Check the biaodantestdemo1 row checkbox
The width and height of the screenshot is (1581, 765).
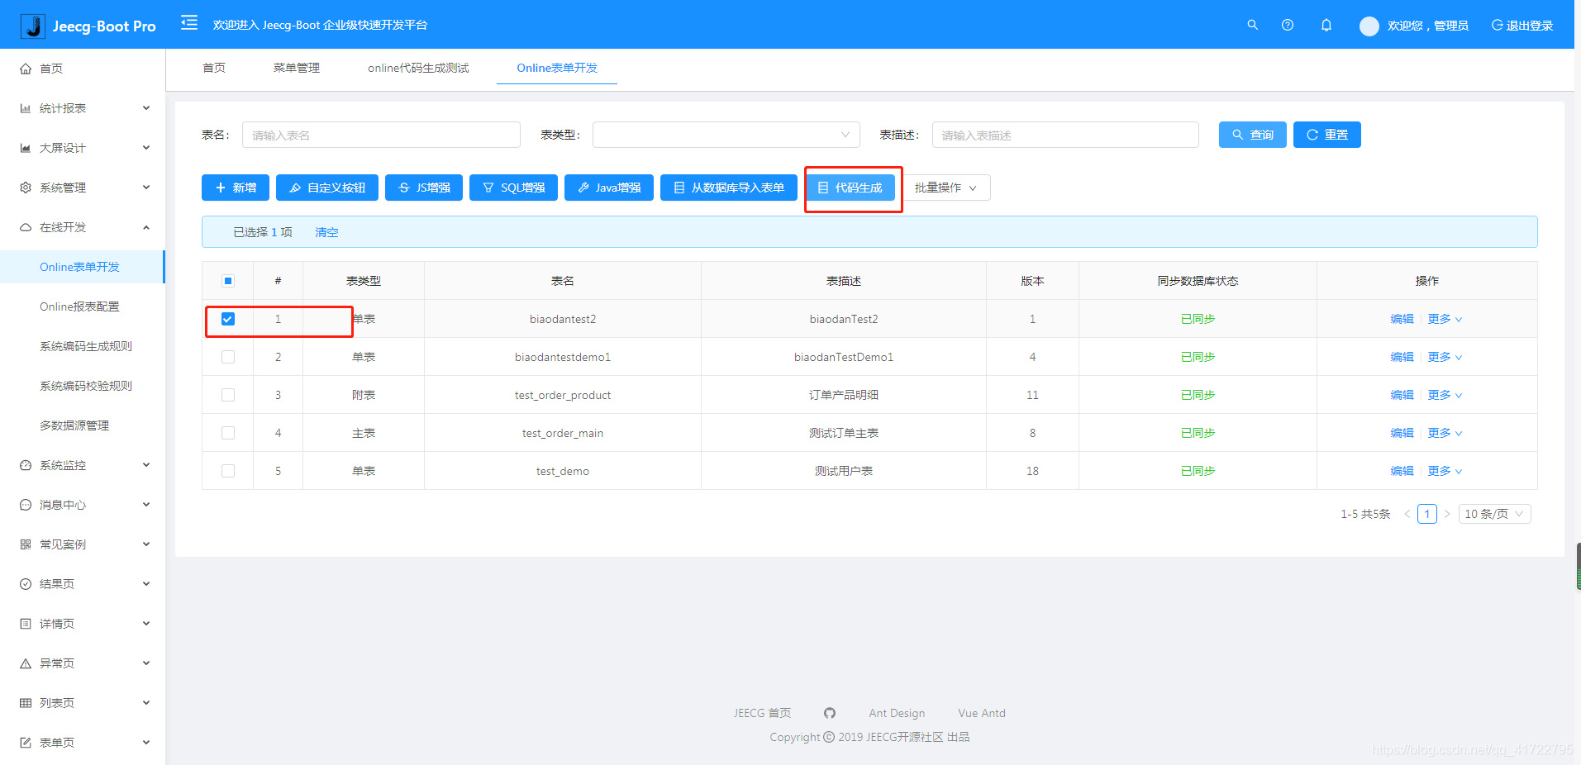coord(228,357)
